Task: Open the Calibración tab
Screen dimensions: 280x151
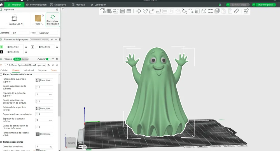Action: click(x=98, y=5)
